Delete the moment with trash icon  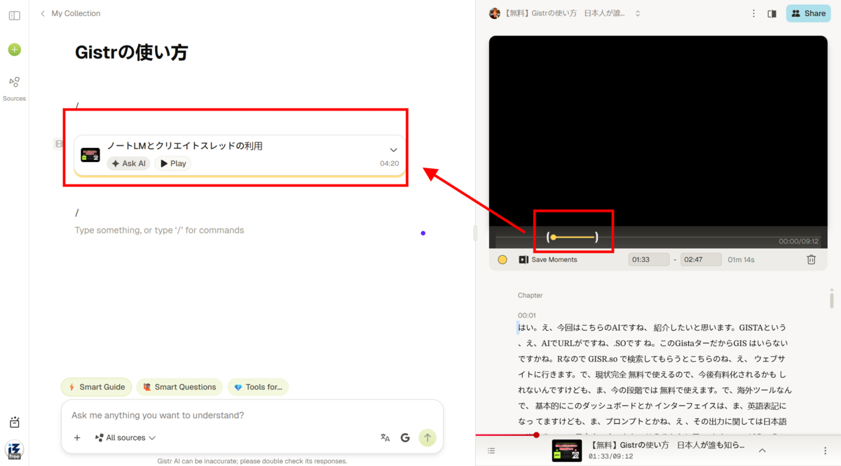812,259
